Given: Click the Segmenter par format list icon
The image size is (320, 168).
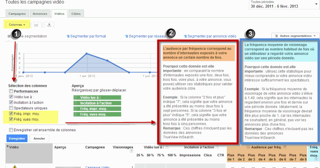Looking at the screenshot, I should pyautogui.click(x=68, y=36).
